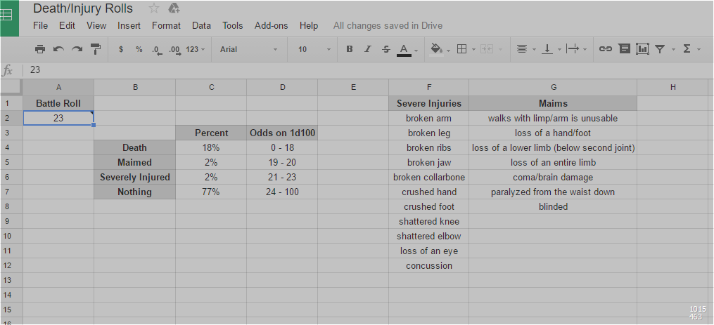The image size is (714, 325).
Task: Select the 'concussion' cell
Action: point(429,265)
